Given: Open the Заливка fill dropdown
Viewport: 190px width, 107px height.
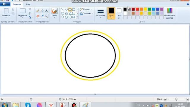Looking at the screenshot, I should (x=86, y=13).
